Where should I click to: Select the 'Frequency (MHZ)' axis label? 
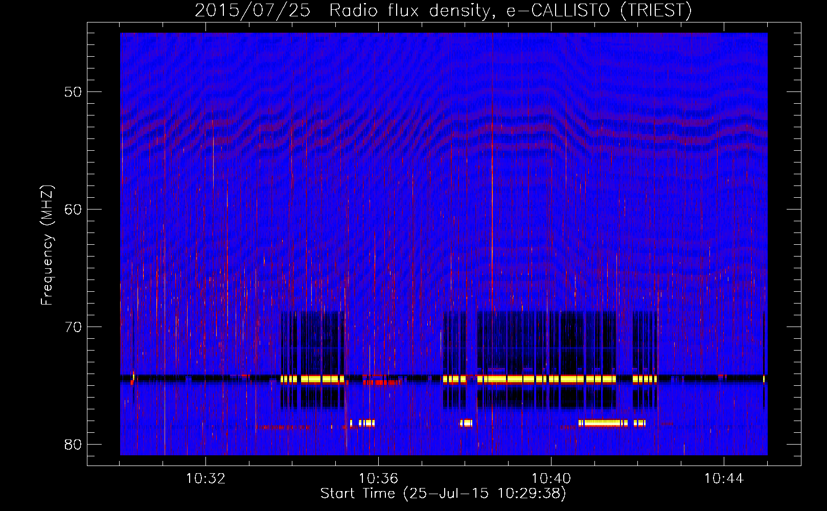47,245
